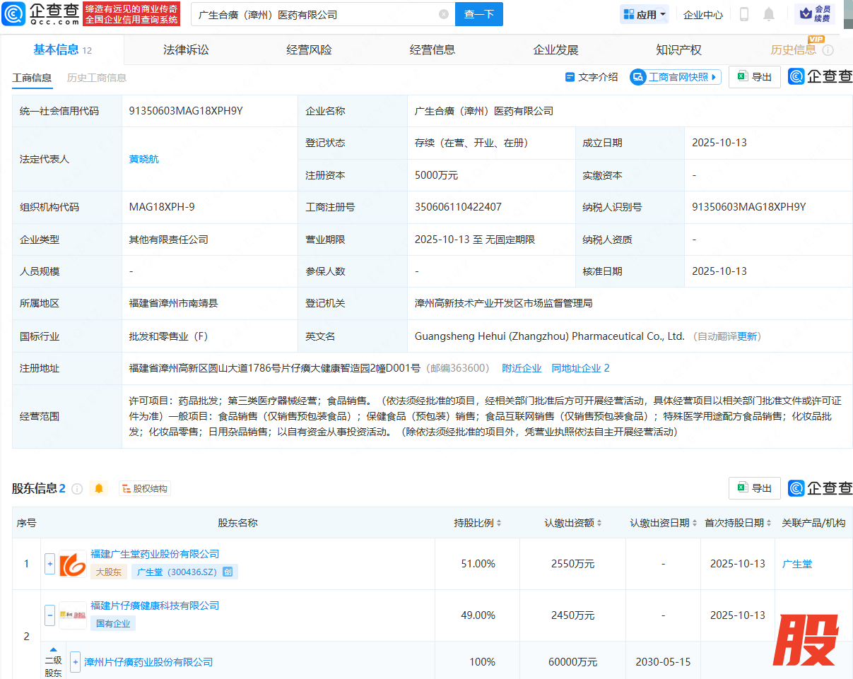Image resolution: width=853 pixels, height=679 pixels.
Task: Click the info icon next to 历史信息
Action: 828,50
